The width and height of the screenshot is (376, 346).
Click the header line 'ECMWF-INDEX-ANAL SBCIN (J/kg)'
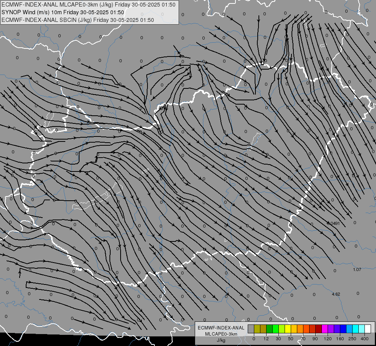pos(47,20)
